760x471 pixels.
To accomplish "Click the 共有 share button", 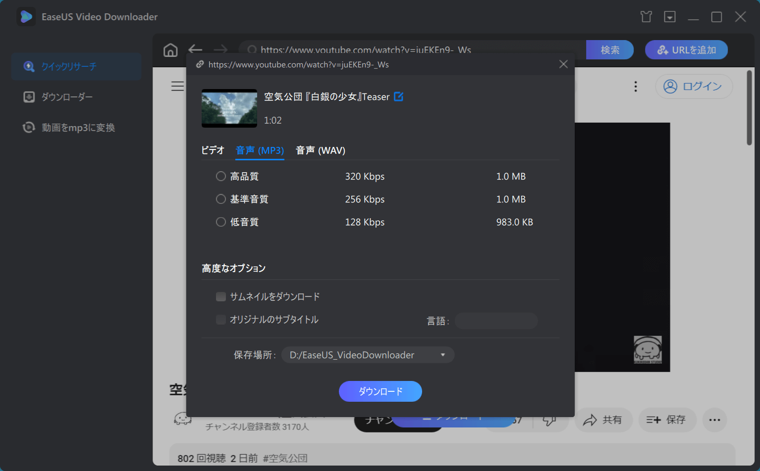I will click(603, 420).
